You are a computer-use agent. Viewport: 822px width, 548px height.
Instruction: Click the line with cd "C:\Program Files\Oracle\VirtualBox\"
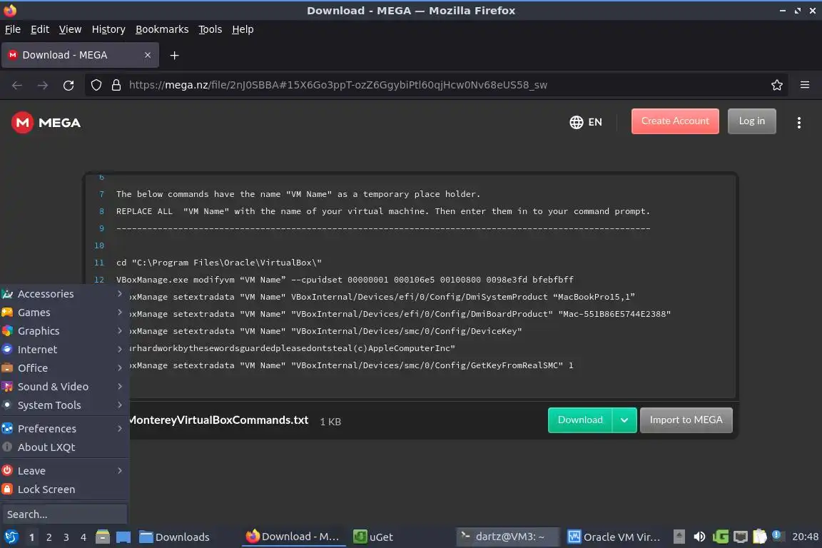click(218, 262)
